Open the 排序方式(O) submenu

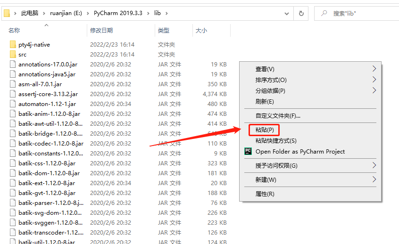(310, 80)
